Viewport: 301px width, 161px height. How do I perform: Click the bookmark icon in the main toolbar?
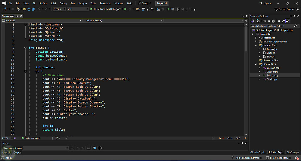(178, 9)
